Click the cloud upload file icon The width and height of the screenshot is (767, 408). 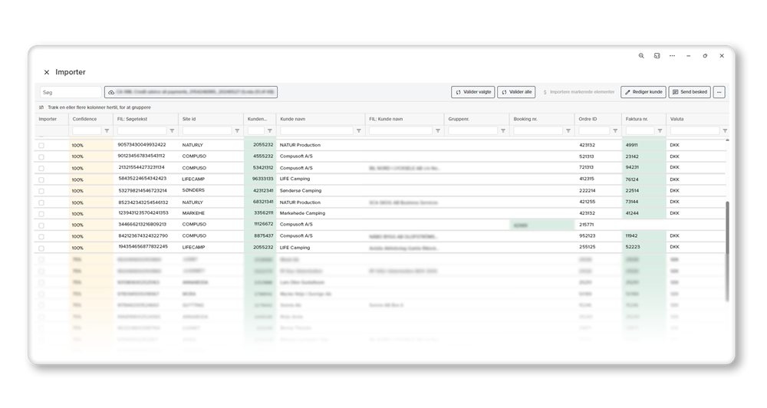(x=111, y=93)
